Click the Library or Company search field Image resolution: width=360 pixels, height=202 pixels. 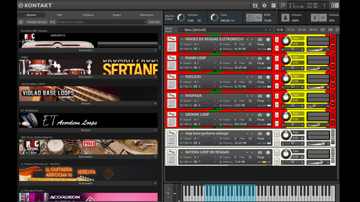[102, 22]
